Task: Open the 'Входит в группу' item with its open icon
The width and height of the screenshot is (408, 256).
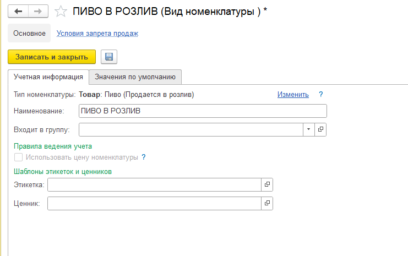Action: (320, 129)
